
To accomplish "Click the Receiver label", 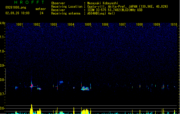I will point(58,10).
